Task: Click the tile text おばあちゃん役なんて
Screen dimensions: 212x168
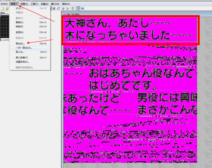Action: pos(141,73)
